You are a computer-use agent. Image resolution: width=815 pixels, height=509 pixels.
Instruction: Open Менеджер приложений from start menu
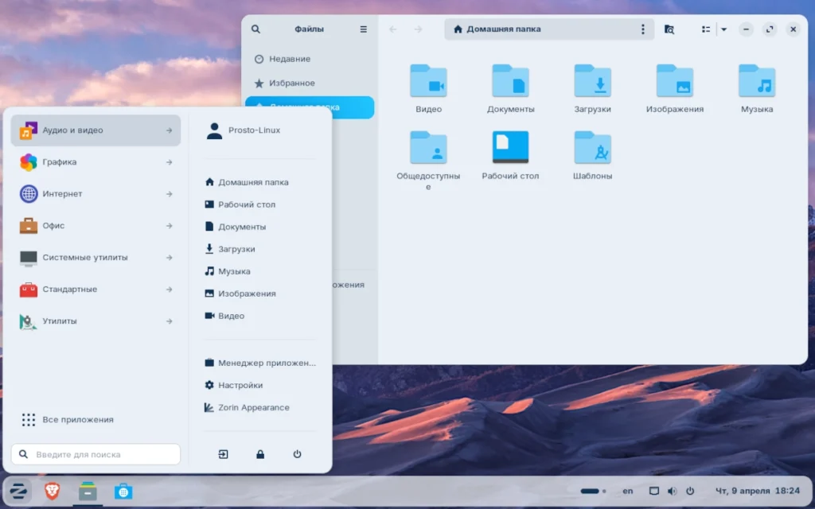pyautogui.click(x=260, y=363)
